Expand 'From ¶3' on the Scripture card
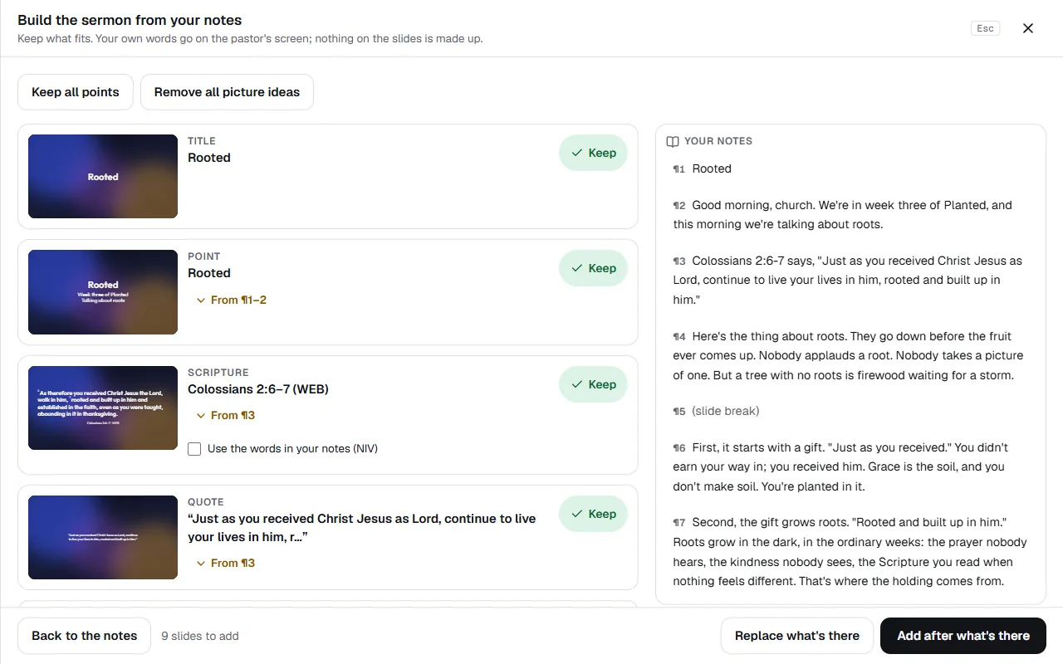This screenshot has width=1063, height=664. coord(225,416)
